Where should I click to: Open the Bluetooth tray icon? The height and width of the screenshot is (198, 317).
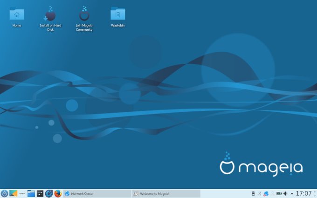260,193
